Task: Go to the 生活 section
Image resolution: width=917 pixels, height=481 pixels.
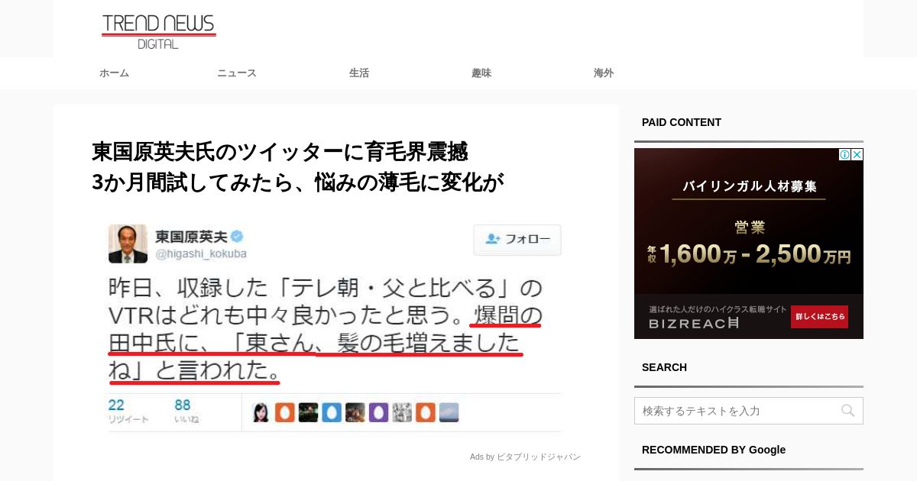Action: click(x=359, y=73)
